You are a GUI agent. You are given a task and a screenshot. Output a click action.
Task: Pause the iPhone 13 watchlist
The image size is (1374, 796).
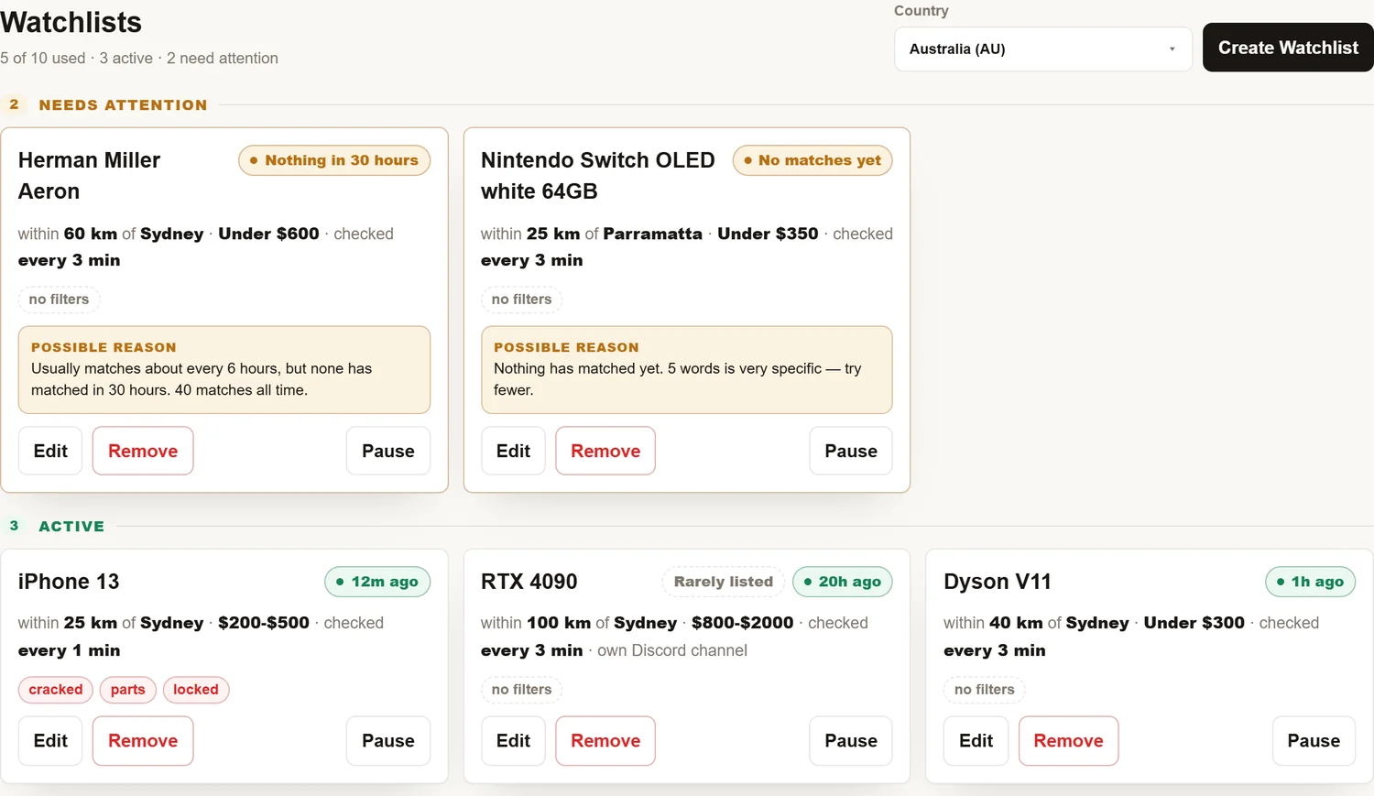tap(388, 741)
